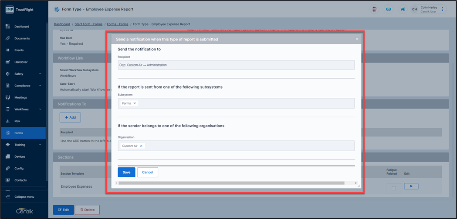Click the Risk icon in sidebar
Image resolution: width=457 pixels, height=219 pixels.
tap(8, 121)
